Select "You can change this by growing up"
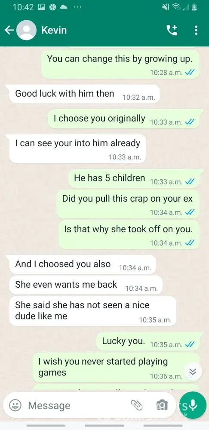209x430 pixels. 120,64
